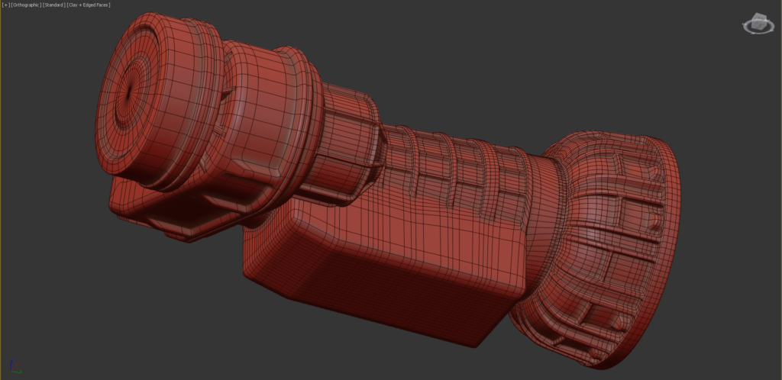Viewport: 782px width, 380px height.
Task: Open the Clay + Edged Faces menu
Action: pyautogui.click(x=89, y=5)
